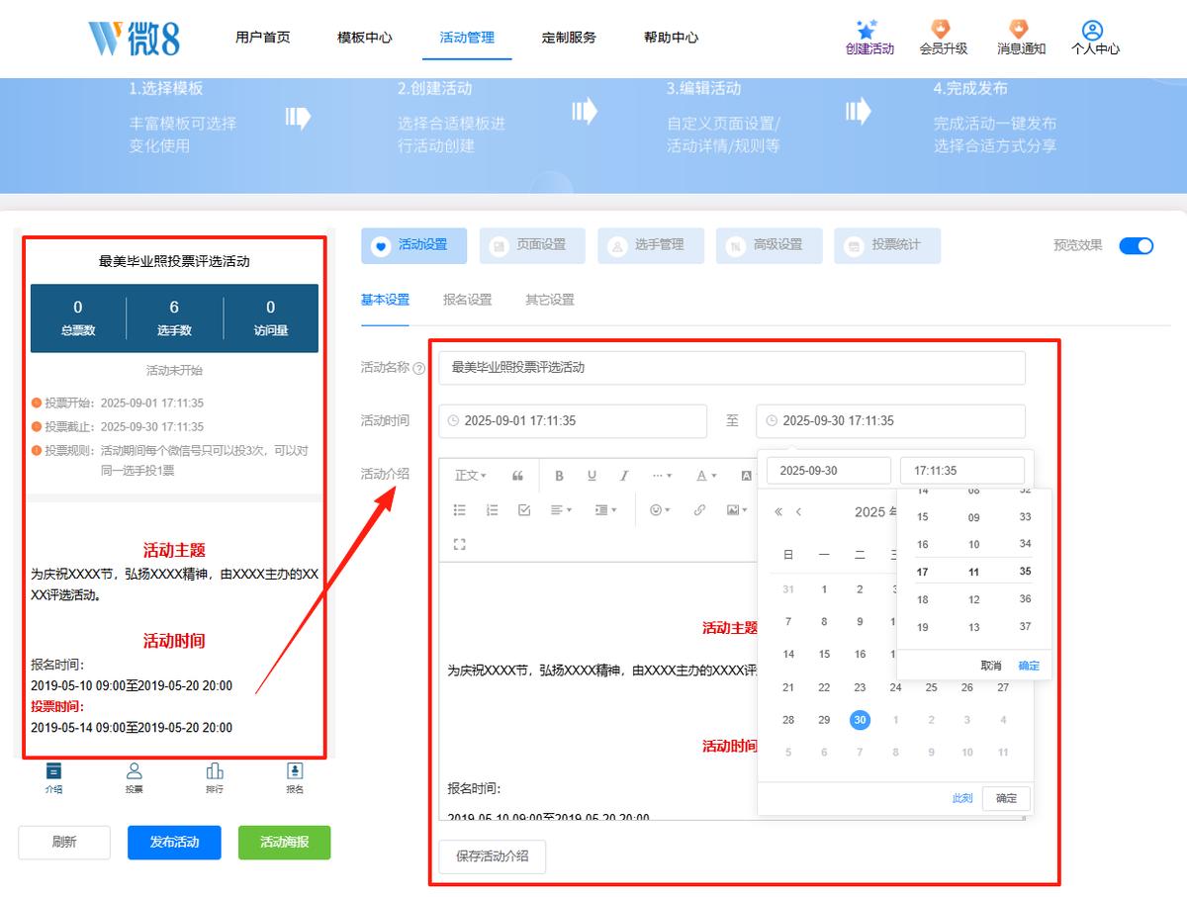The image size is (1187, 897).
Task: Click the 发布活动 button
Action: tap(174, 843)
